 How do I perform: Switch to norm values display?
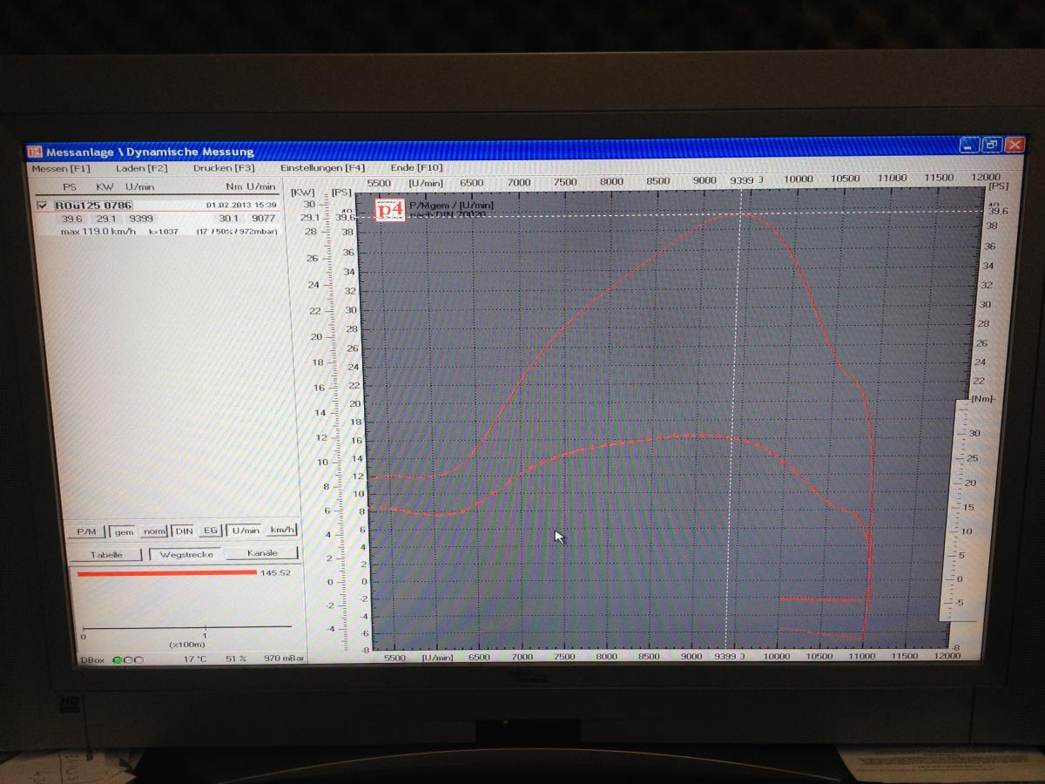pyautogui.click(x=154, y=531)
